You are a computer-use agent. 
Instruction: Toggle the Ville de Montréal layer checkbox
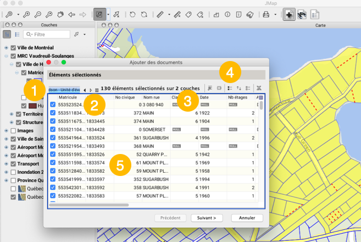click(x=13, y=48)
